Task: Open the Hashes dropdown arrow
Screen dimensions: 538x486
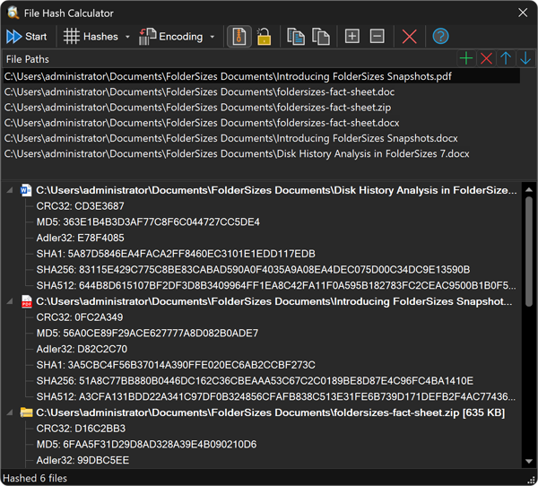Action: click(x=127, y=37)
